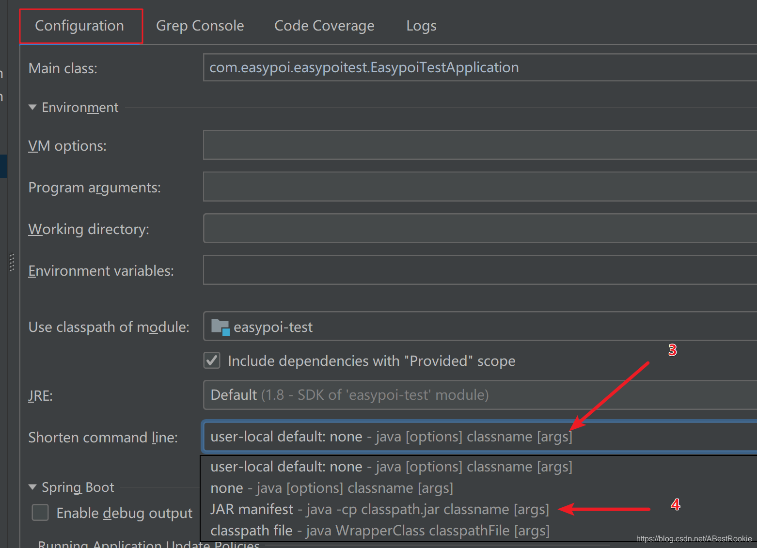Click the panel splitter grip handle
This screenshot has height=548, width=757.
12,263
